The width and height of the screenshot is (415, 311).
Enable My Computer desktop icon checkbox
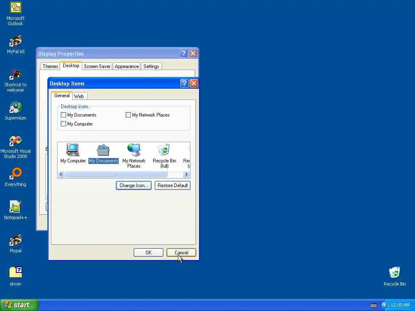(x=63, y=124)
